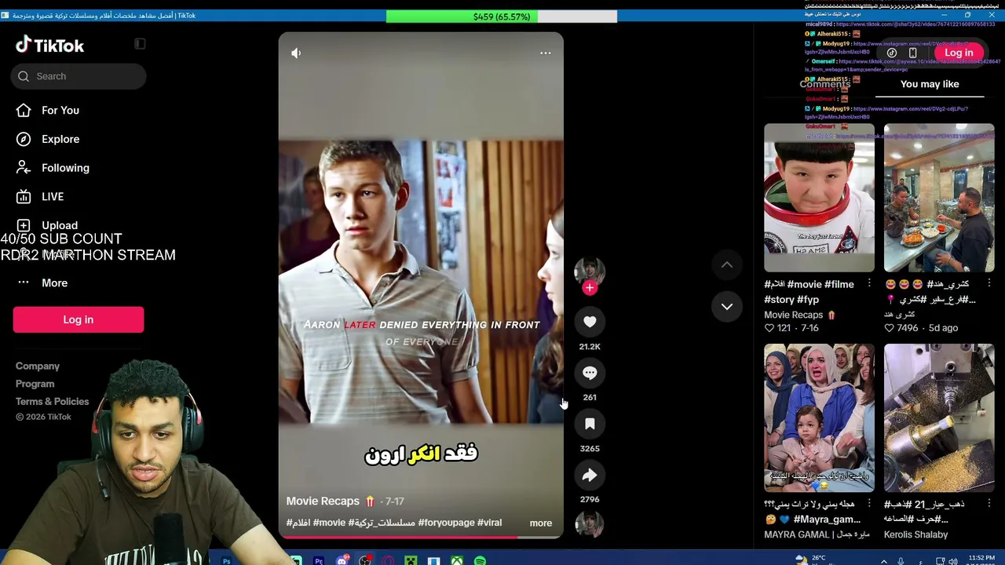Click the phone icon in top bar
Viewport: 1005px width, 565px height.
pos(912,53)
